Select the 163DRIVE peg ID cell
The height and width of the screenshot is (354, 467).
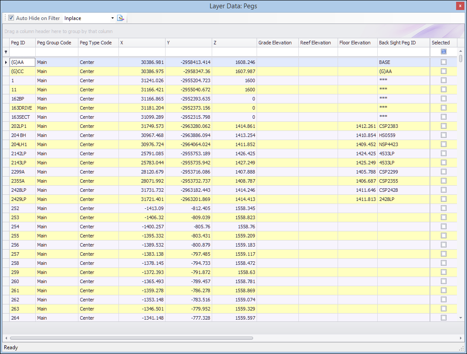(x=22, y=108)
